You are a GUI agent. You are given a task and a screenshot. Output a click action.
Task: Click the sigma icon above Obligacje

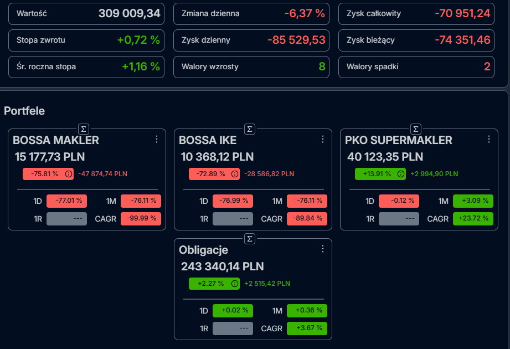point(250,239)
